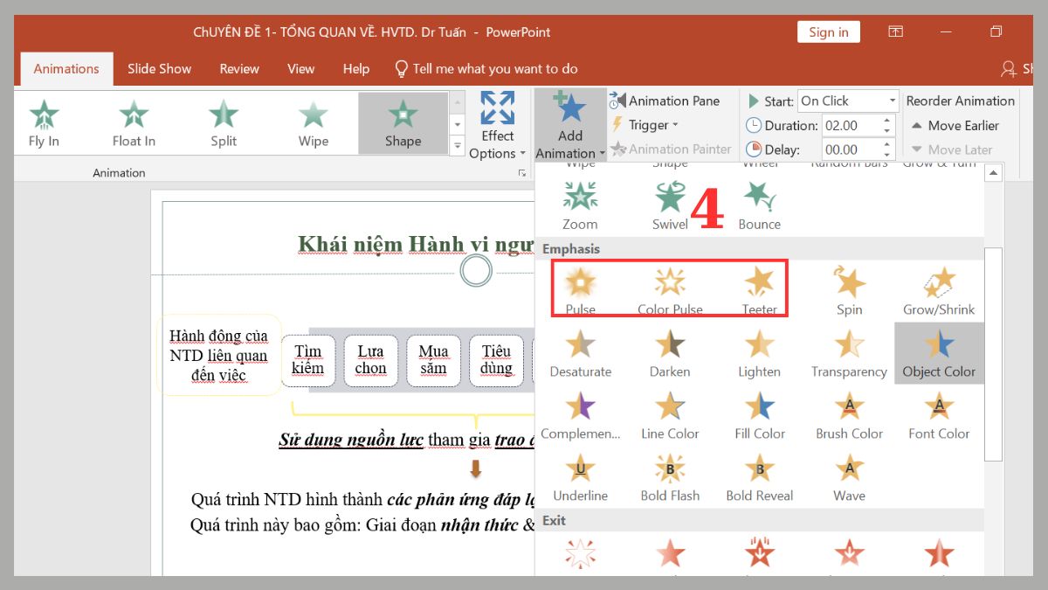1048x590 pixels.
Task: Switch to the Slide Show tab
Action: pos(159,68)
